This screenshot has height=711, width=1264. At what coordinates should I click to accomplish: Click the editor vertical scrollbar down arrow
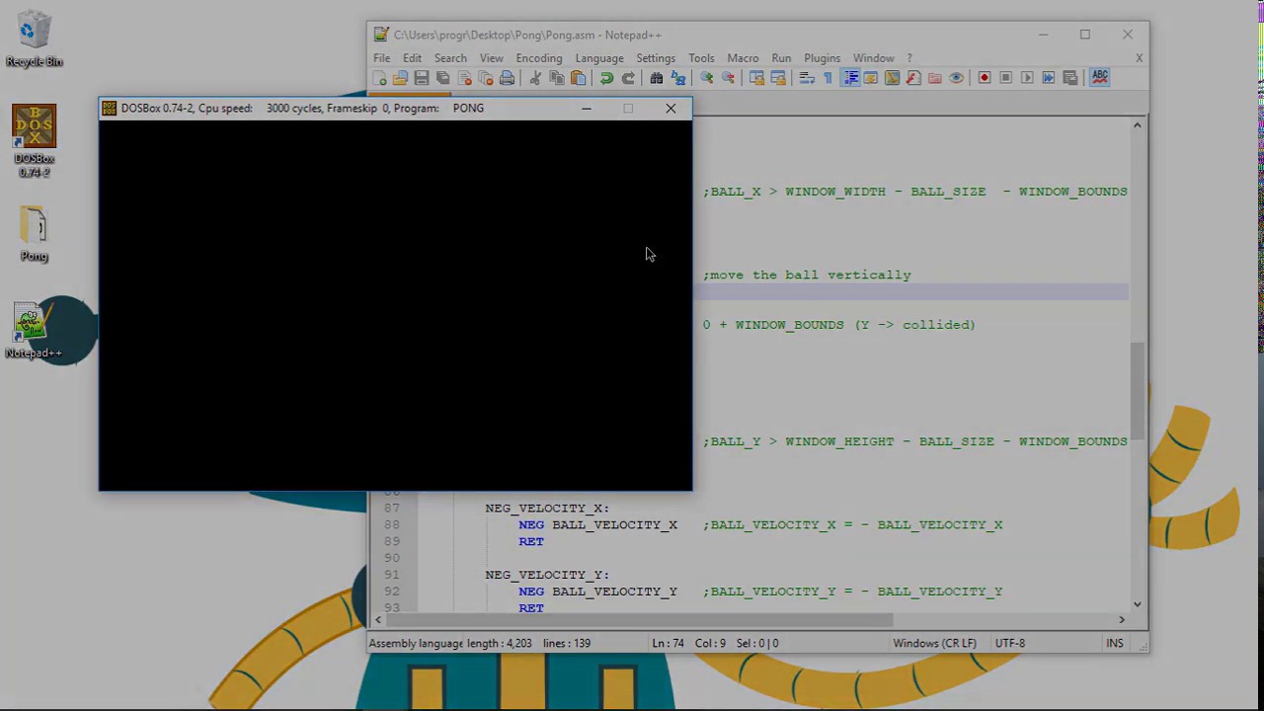(1138, 603)
